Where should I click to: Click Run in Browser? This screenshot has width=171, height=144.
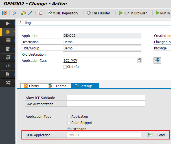coord(133,13)
